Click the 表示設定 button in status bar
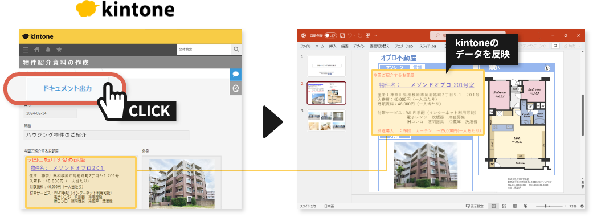The width and height of the screenshot is (593, 217). (475, 206)
